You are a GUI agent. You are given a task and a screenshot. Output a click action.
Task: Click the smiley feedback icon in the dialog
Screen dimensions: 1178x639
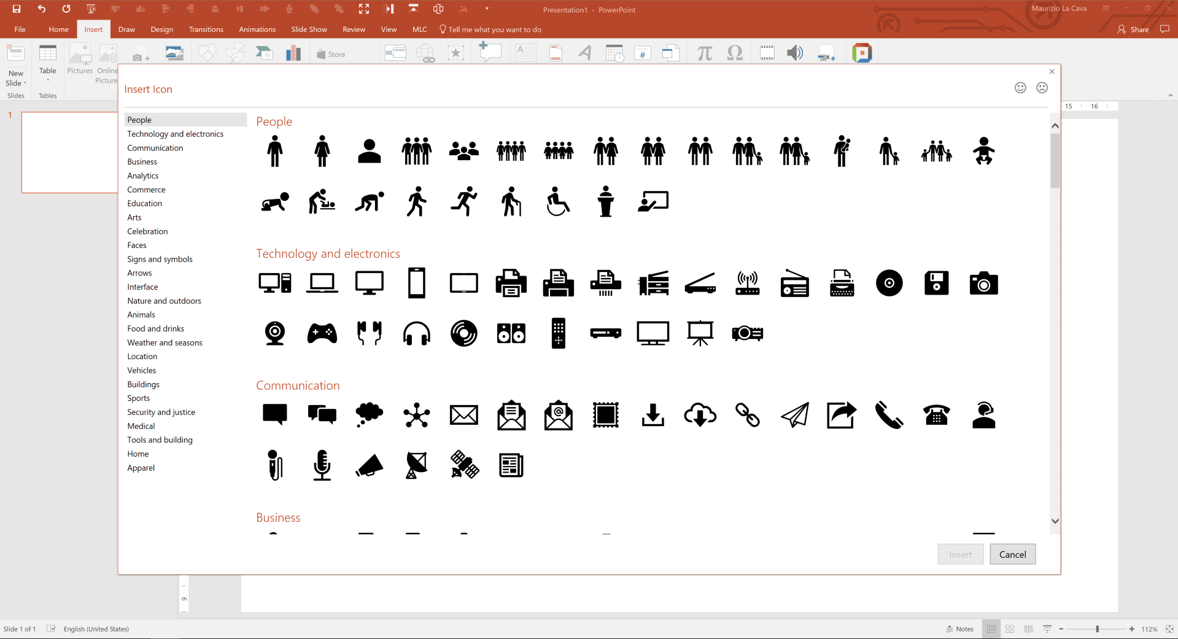[x=1020, y=88]
